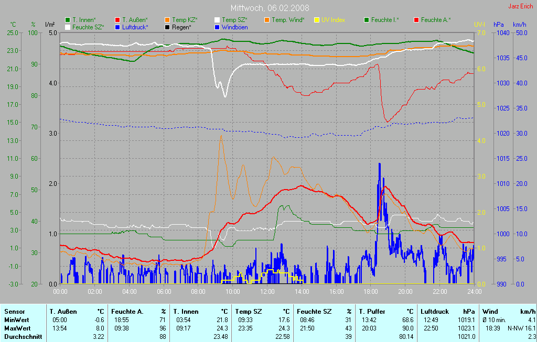Click the black Regen legend square
This screenshot has width=537, height=342.
click(x=167, y=27)
